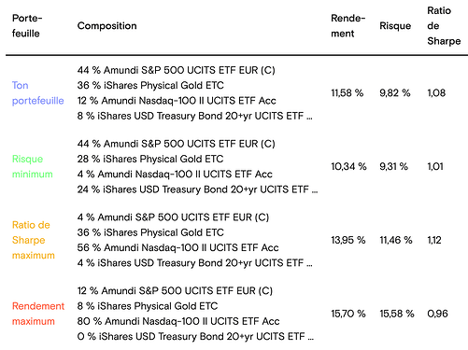Select the 9,31 % risk value
The image size is (468, 350).
(x=393, y=166)
